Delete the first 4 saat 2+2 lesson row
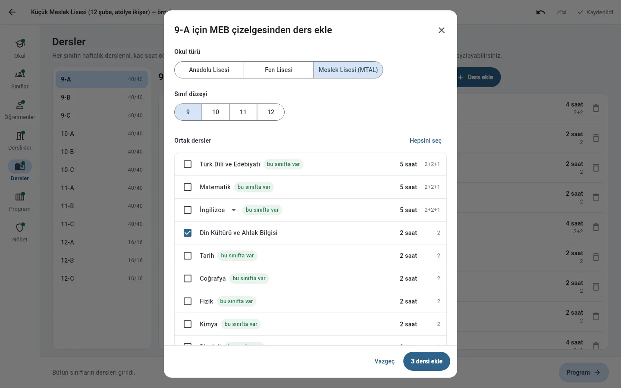621x388 pixels. point(596,108)
